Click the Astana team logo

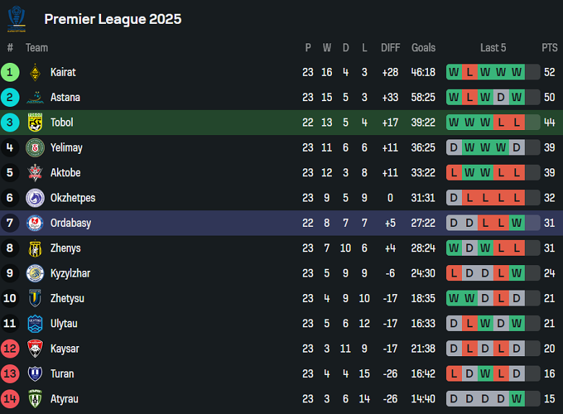(35, 98)
